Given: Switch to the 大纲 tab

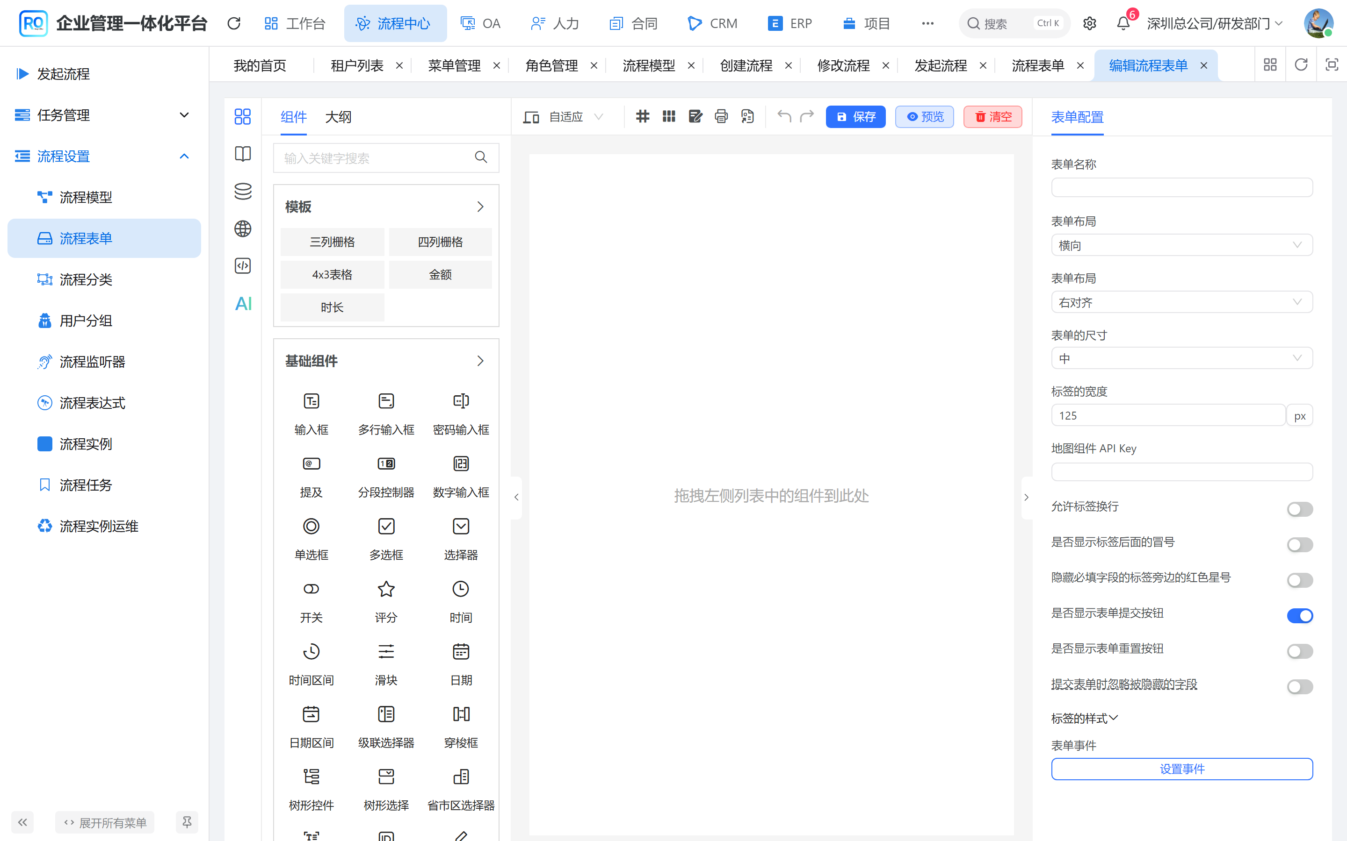Looking at the screenshot, I should pos(338,117).
